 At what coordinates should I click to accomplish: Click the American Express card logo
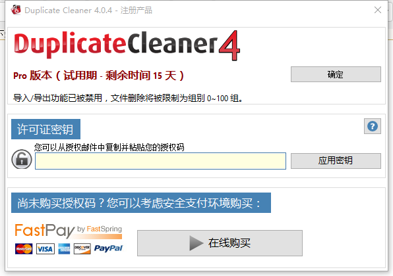tap(64, 249)
